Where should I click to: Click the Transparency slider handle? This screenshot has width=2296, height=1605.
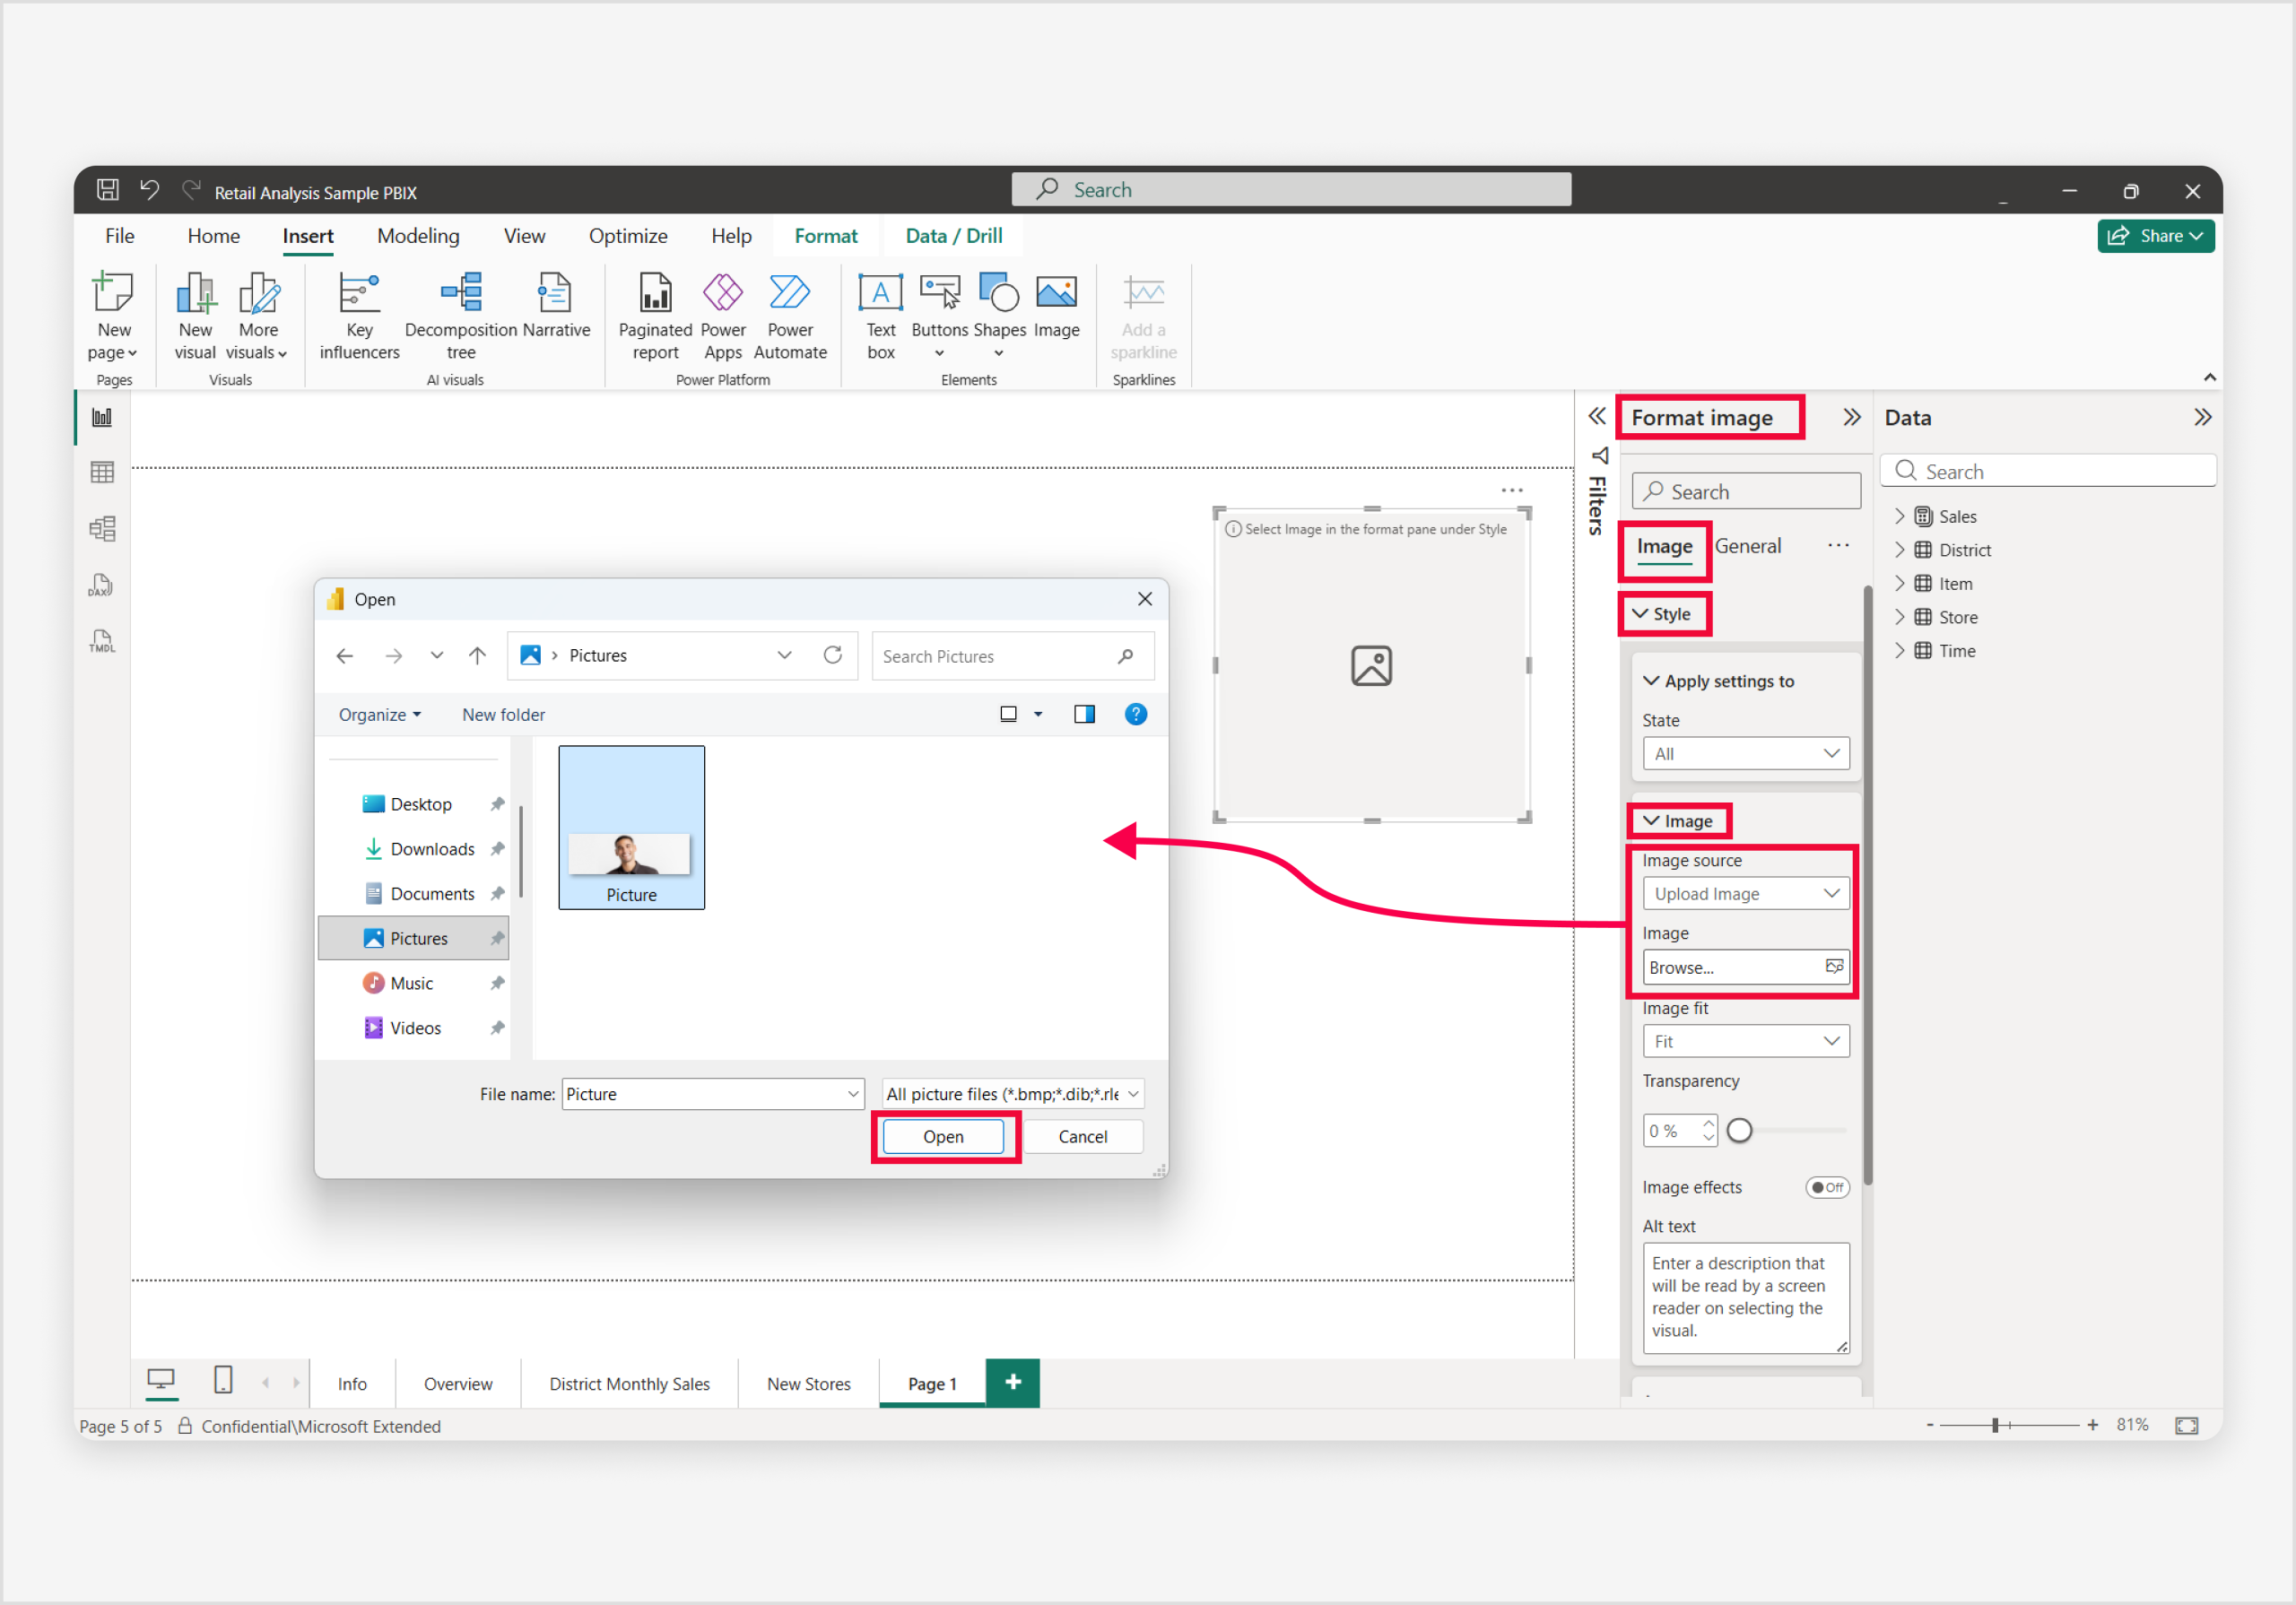coord(1739,1130)
